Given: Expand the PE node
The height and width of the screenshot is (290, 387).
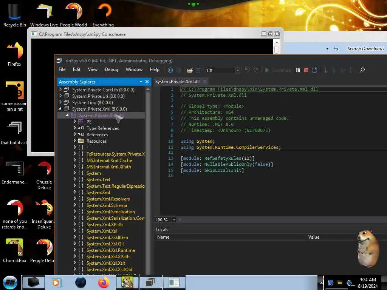Looking at the screenshot, I should (x=75, y=121).
